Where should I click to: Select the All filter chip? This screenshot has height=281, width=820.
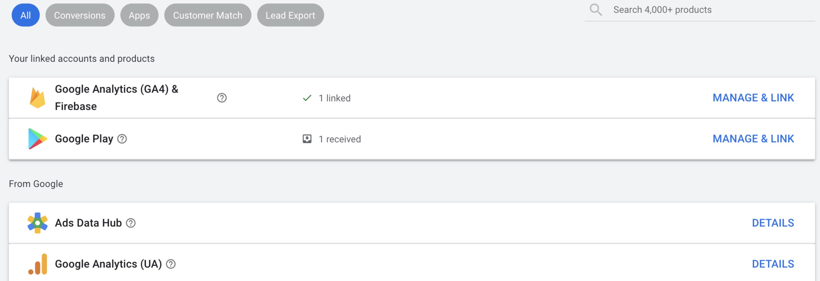pyautogui.click(x=25, y=15)
